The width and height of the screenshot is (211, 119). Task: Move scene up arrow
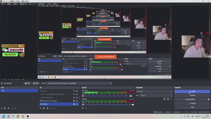12,108
